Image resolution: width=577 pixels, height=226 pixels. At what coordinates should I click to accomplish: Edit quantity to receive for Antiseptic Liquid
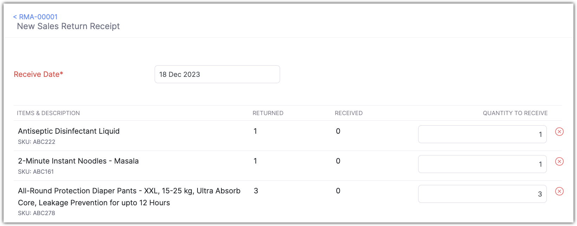tap(482, 134)
